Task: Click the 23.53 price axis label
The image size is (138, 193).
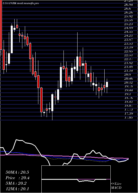Action: point(128,44)
